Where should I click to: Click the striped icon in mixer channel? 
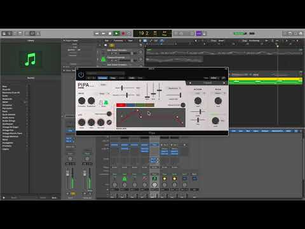(x=145, y=179)
